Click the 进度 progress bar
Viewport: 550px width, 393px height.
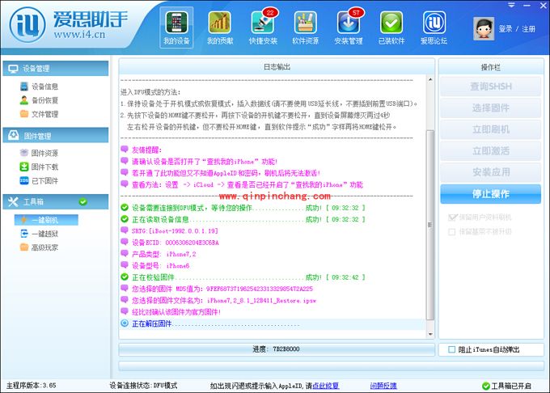(x=277, y=349)
